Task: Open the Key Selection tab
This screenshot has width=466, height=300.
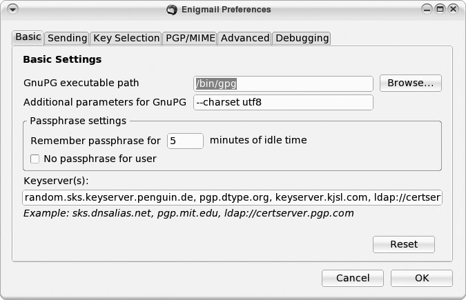Action: coord(126,38)
